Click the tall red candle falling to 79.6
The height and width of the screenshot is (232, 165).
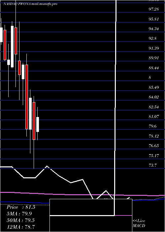pos(26,97)
